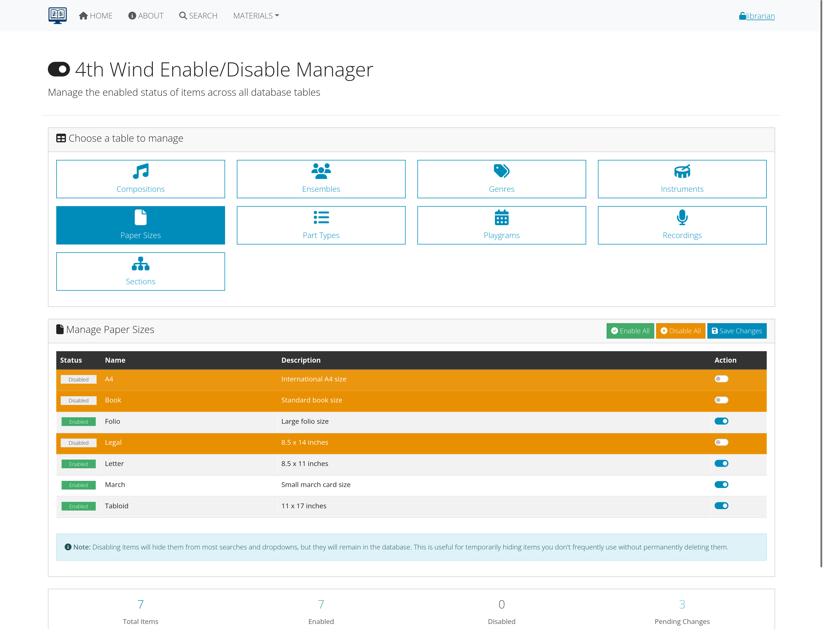Disable the Folio paper size toggle
823x629 pixels.
pyautogui.click(x=721, y=421)
